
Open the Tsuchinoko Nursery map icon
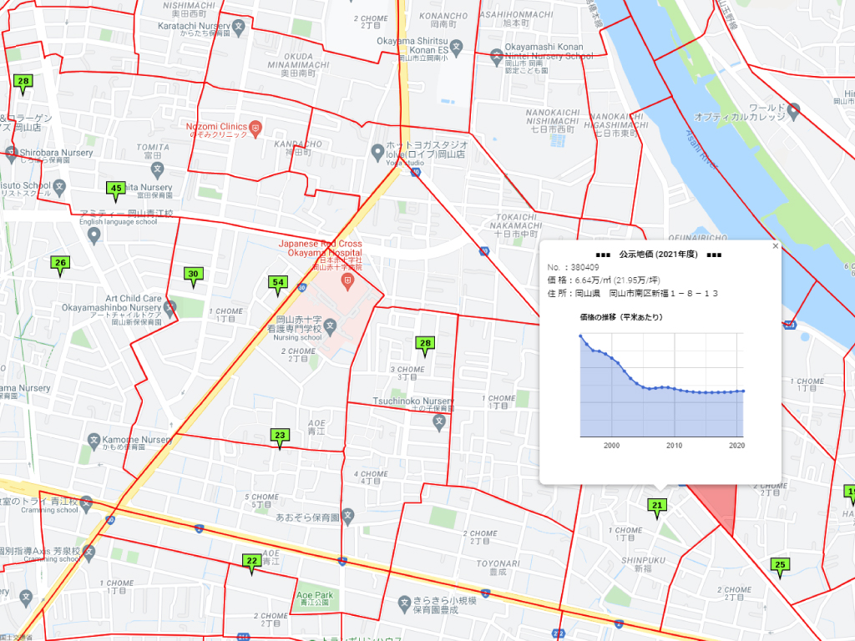(439, 421)
